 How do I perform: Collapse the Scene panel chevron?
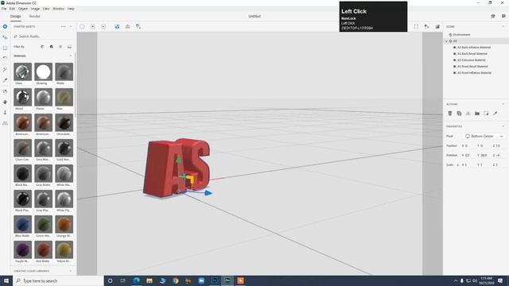pos(503,26)
